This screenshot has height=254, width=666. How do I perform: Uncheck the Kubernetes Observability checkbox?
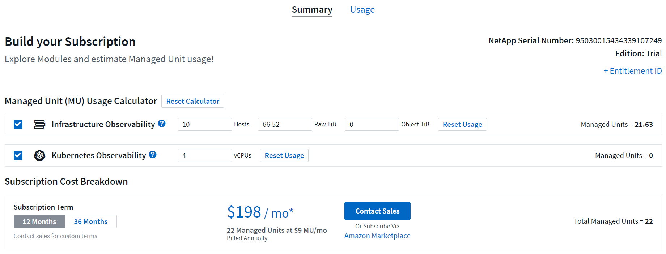[18, 155]
